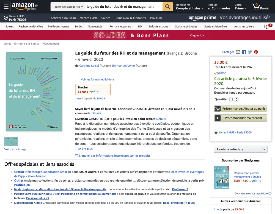Click the delivery location pin icon in header
This screenshot has width=275, height=214.
(6, 18)
